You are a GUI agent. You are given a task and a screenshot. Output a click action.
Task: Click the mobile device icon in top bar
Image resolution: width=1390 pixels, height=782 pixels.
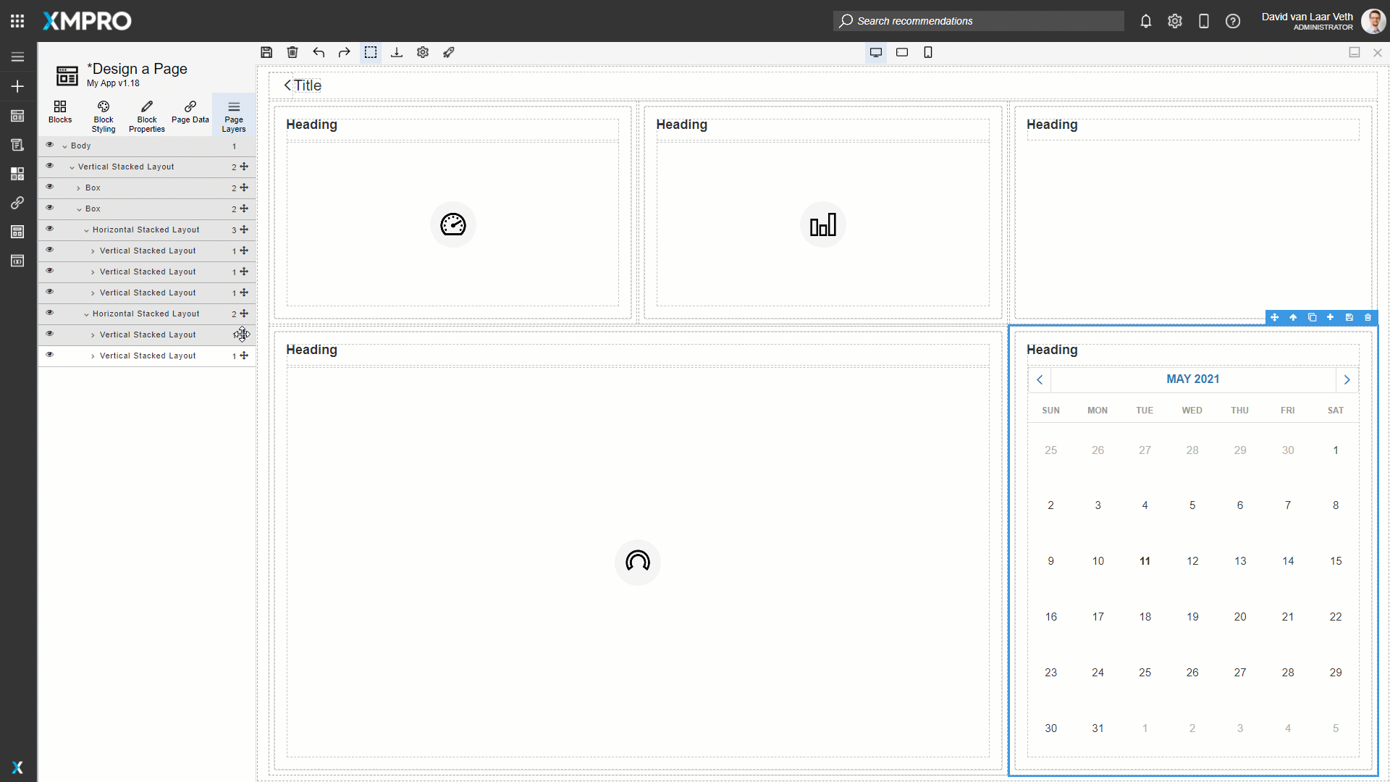pyautogui.click(x=1204, y=21)
